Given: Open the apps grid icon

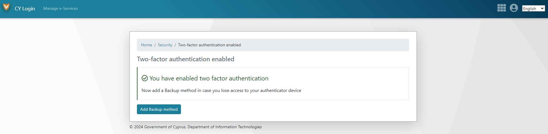Looking at the screenshot, I should 501,8.
